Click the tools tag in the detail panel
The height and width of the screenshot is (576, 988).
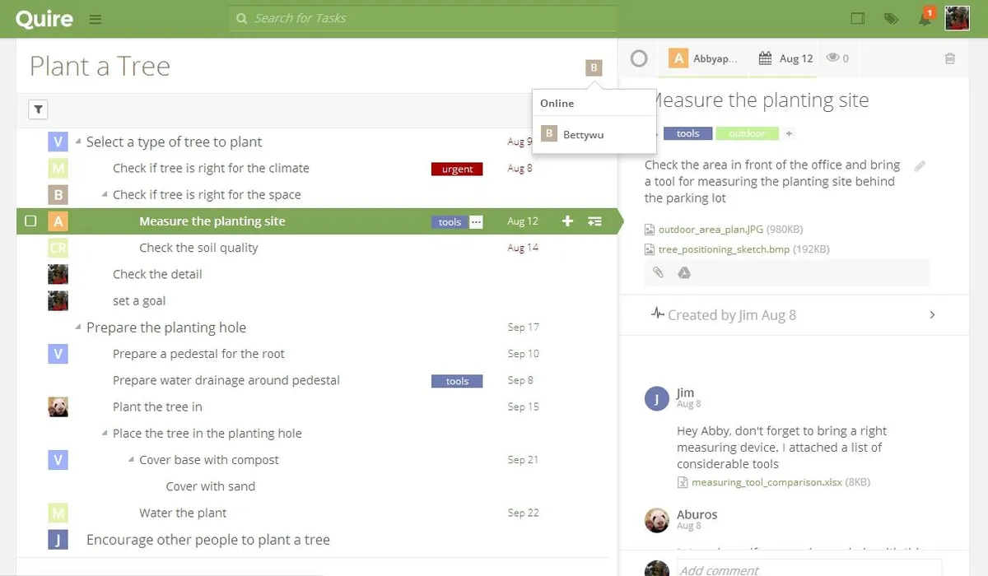pos(687,133)
